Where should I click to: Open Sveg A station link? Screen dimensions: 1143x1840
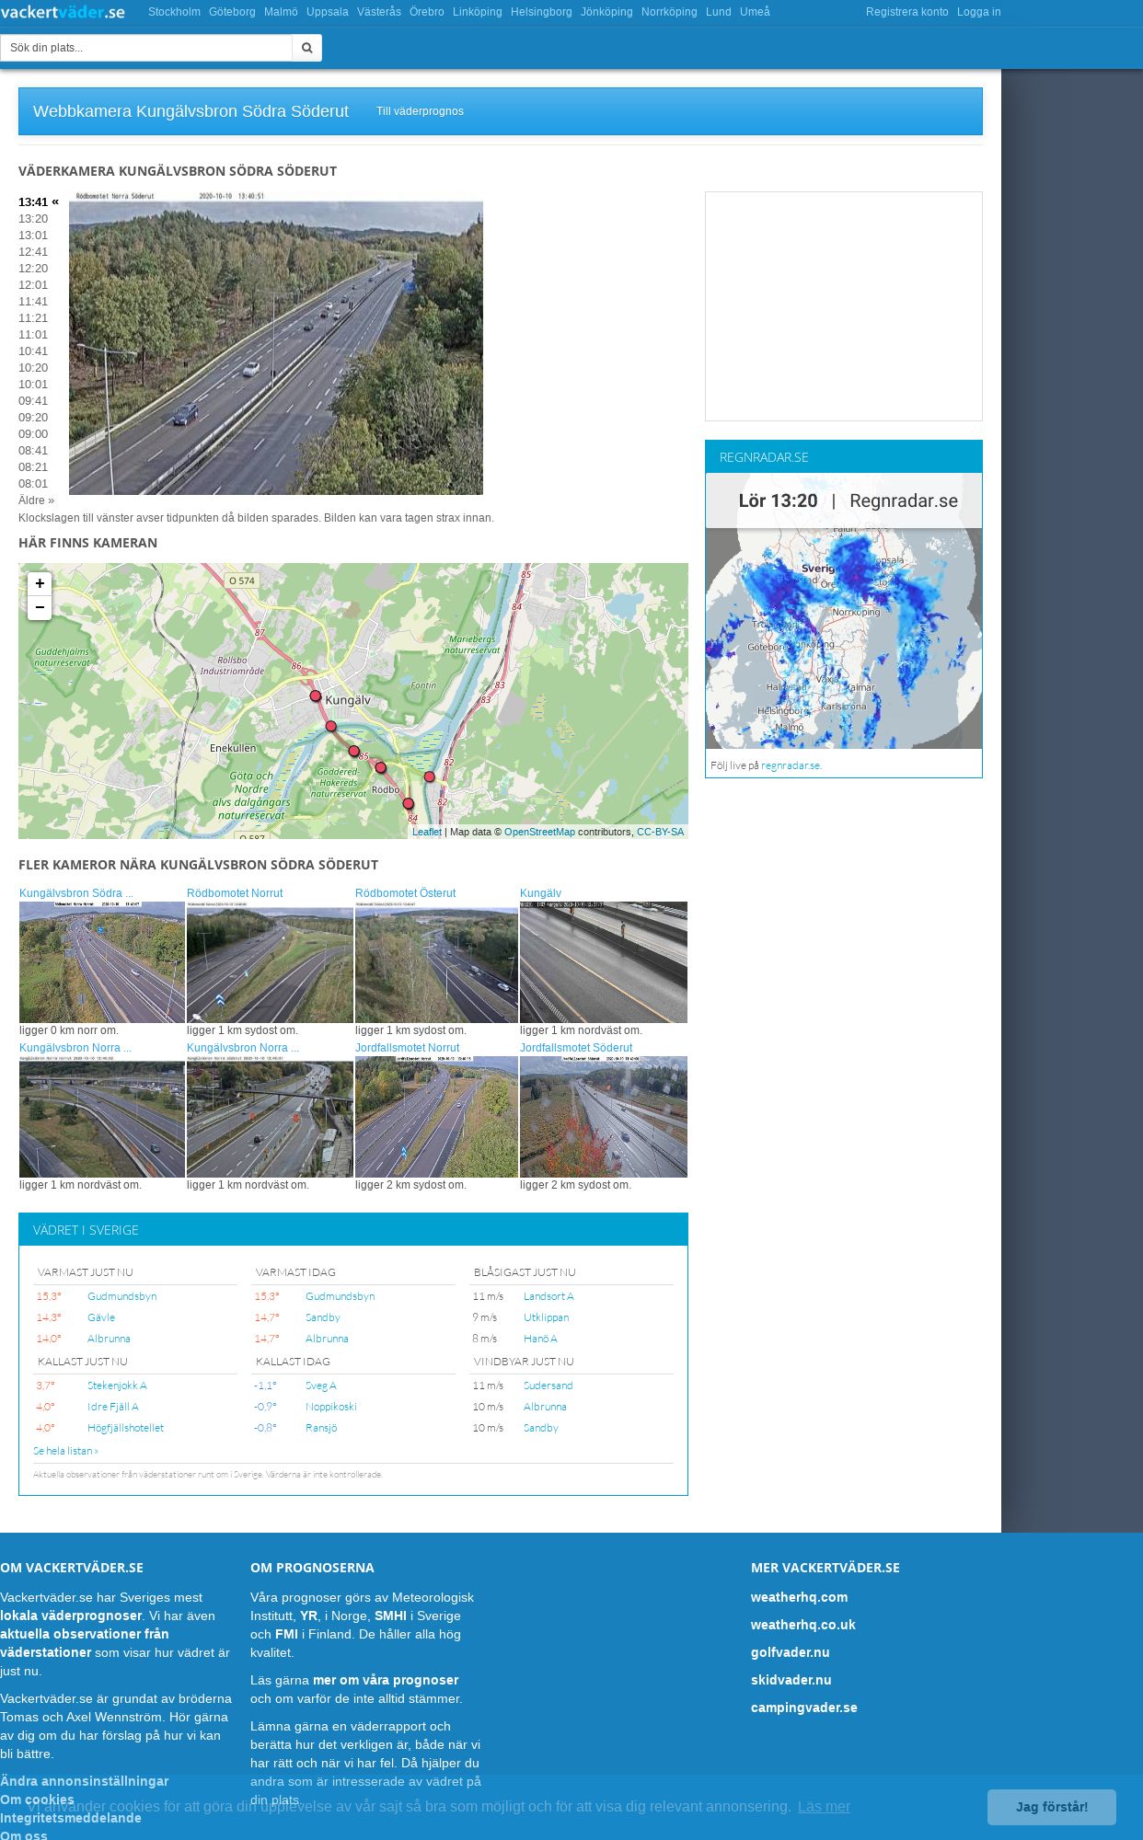[x=321, y=1386]
